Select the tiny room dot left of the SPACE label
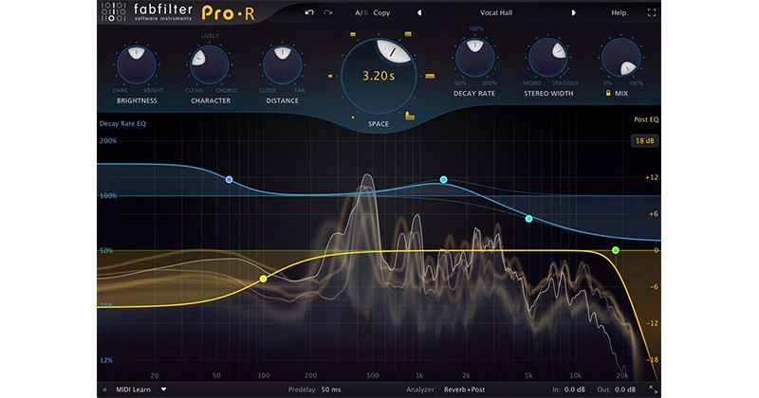The image size is (759, 398). pos(353,117)
